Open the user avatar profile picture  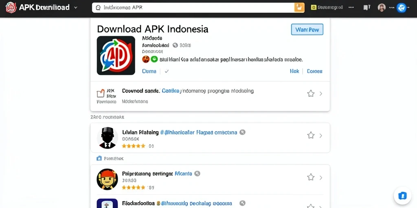click(x=382, y=8)
